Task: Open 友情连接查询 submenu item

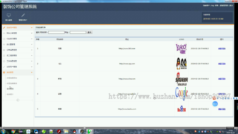Action: (12, 83)
